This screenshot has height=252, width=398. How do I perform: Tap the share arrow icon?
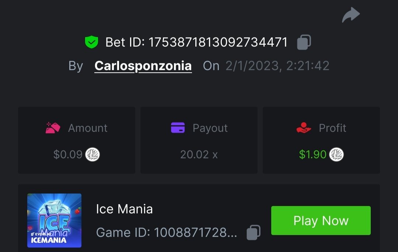click(350, 15)
